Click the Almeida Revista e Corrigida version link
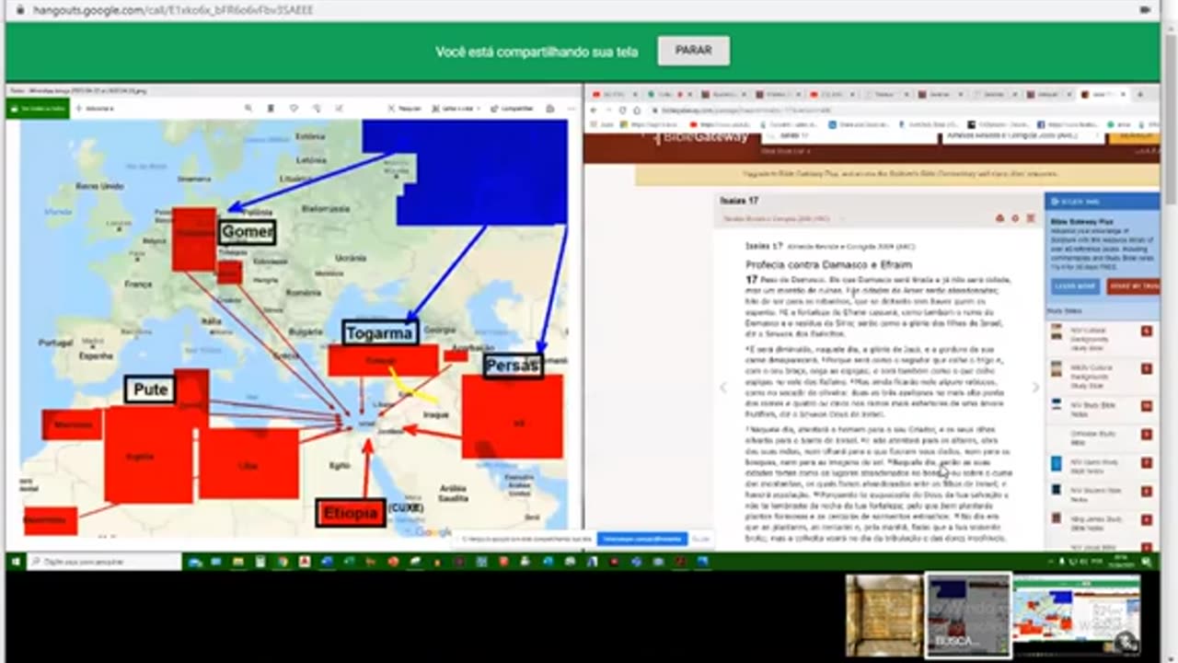Screen dimensions: 1178x663 (778, 218)
